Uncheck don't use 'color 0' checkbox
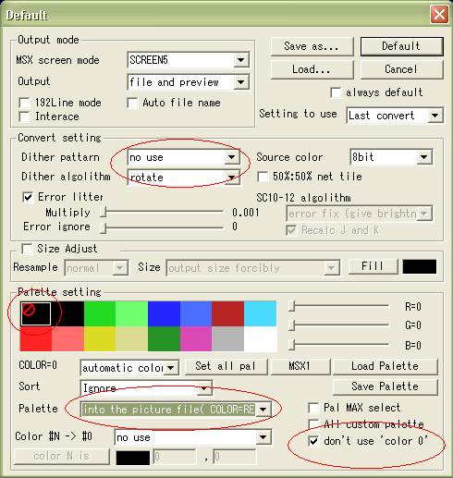This screenshot has width=453, height=478. click(x=313, y=441)
